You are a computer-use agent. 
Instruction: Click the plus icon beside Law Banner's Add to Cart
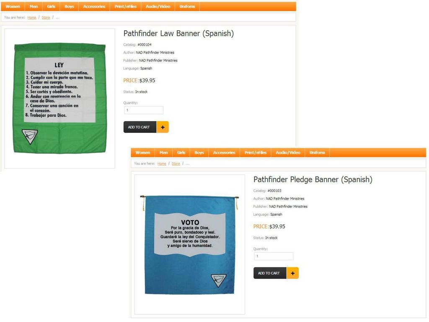(x=163, y=127)
